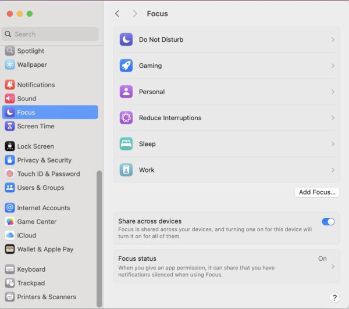Open Focus status details chevron
The height and width of the screenshot is (309, 349).
[x=333, y=266]
